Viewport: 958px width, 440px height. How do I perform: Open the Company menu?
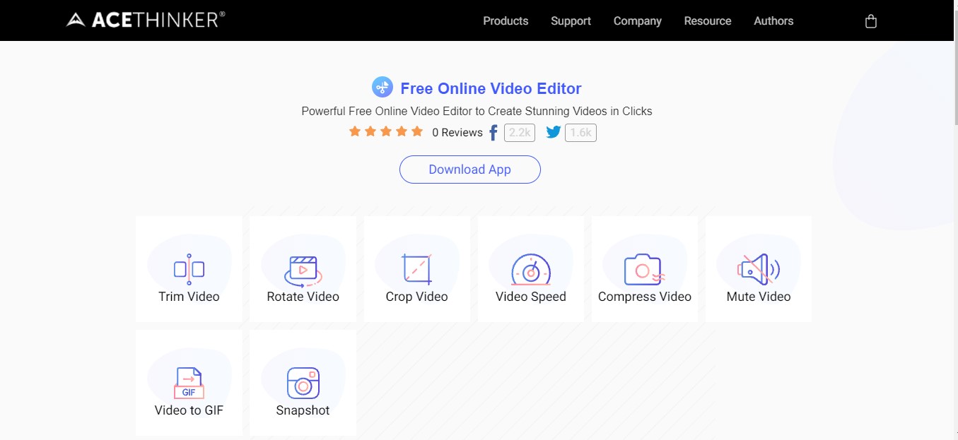pos(637,20)
